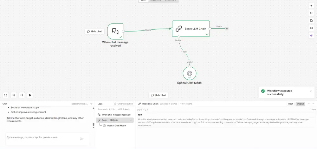Close the workflow executed notification
This screenshot has width=317, height=149.
click(311, 91)
